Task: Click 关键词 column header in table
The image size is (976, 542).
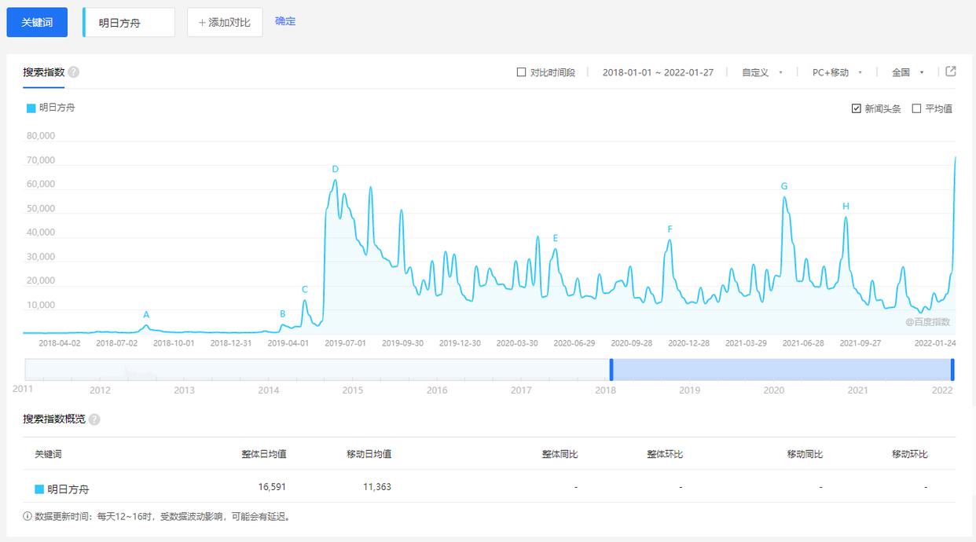Action: (48, 454)
